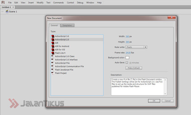Pick the AIR for iOS icon
The image size is (191, 115).
click(53, 50)
